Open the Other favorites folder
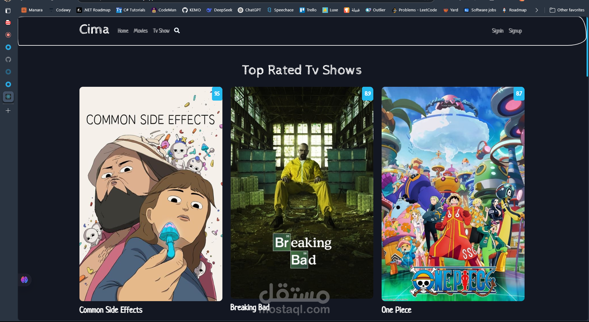Image resolution: width=589 pixels, height=322 pixels. [567, 10]
